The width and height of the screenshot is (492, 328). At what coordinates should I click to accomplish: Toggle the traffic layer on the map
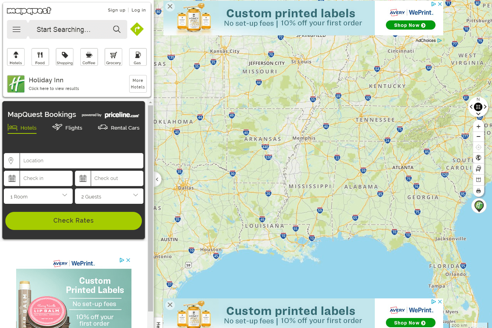pos(478,168)
